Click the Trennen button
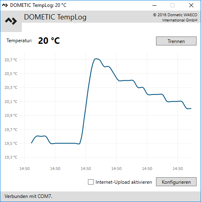 click(x=176, y=41)
